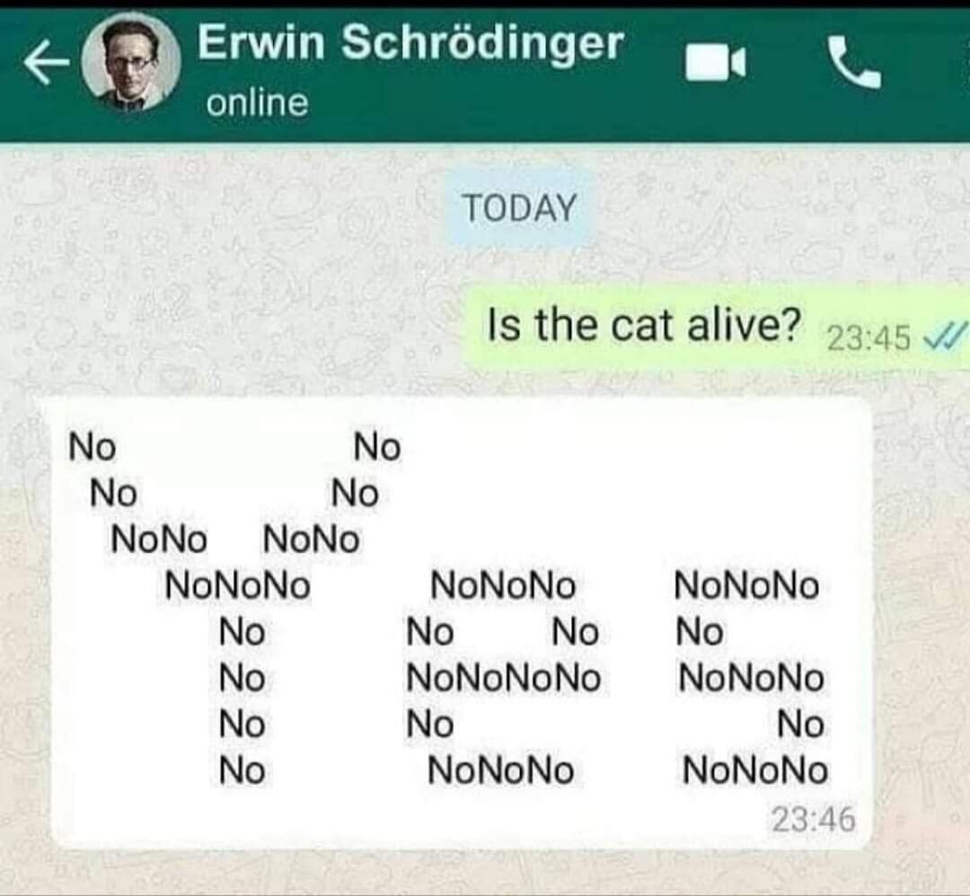Click the word "cat" in sent message

pos(642,327)
